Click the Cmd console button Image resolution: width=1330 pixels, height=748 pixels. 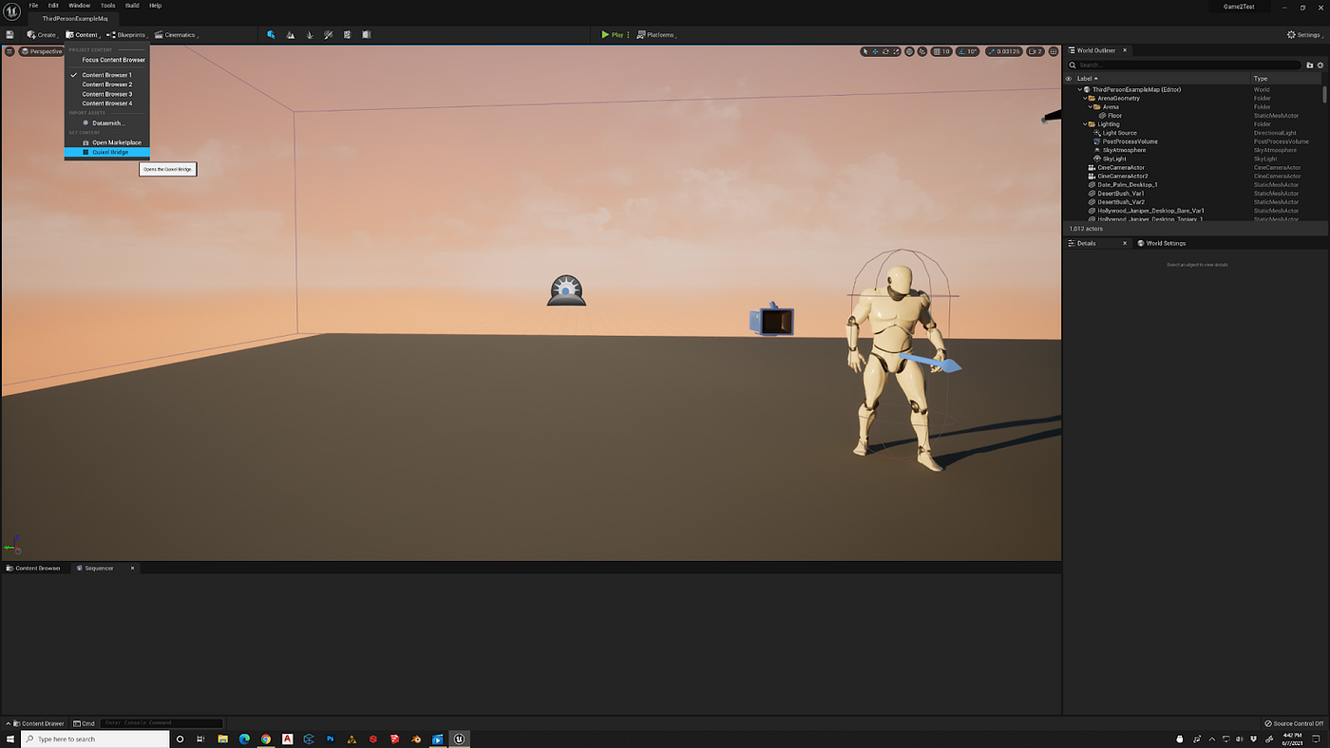(x=84, y=723)
